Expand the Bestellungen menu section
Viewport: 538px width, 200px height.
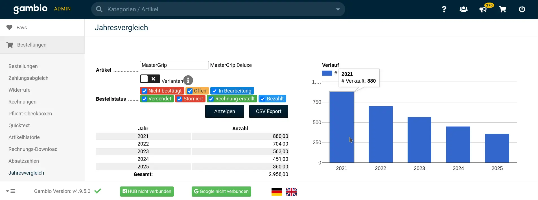tap(42, 45)
